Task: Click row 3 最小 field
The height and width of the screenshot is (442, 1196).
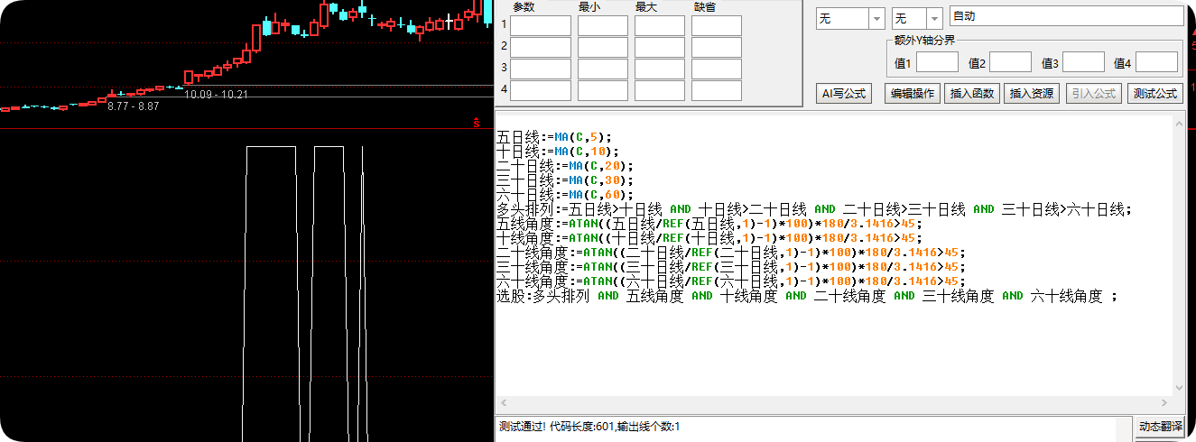Action: point(603,69)
